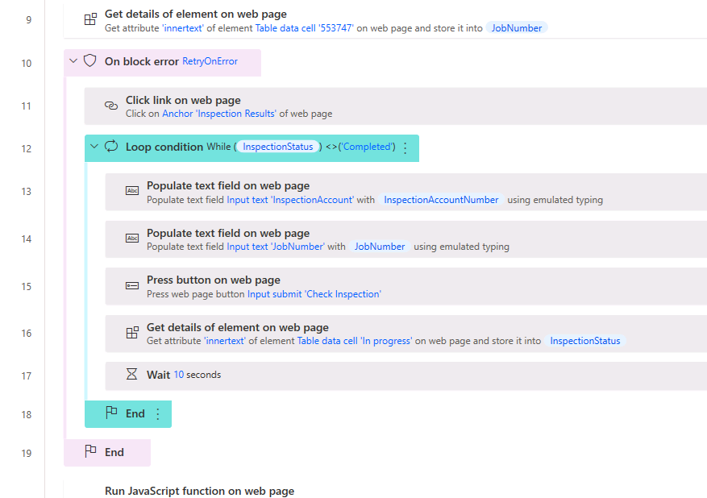The height and width of the screenshot is (498, 707).
Task: Click the shield icon on block error
Action: [90, 61]
